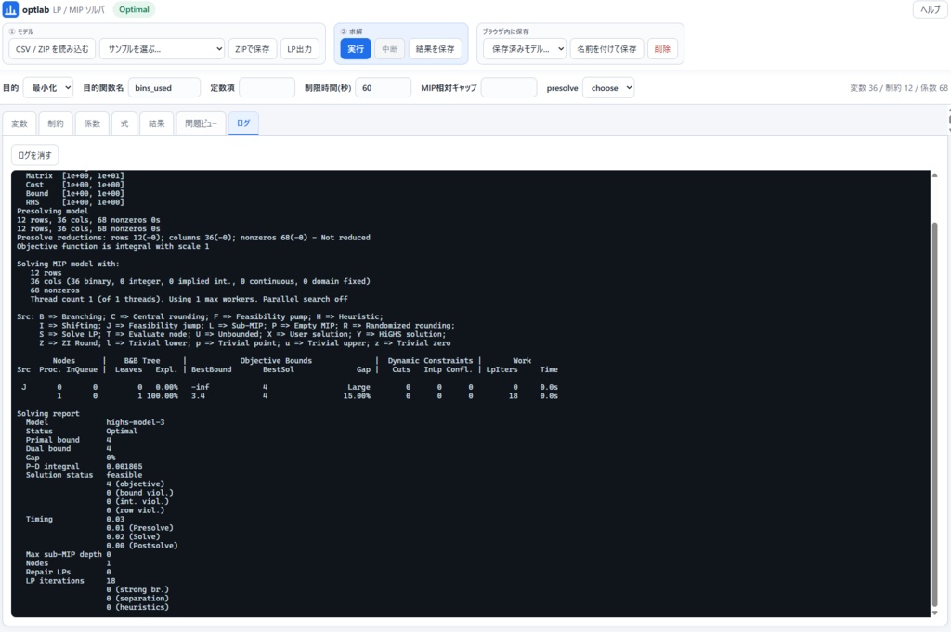This screenshot has height=632, width=951.
Task: Select the ログ tab
Action: coord(243,123)
